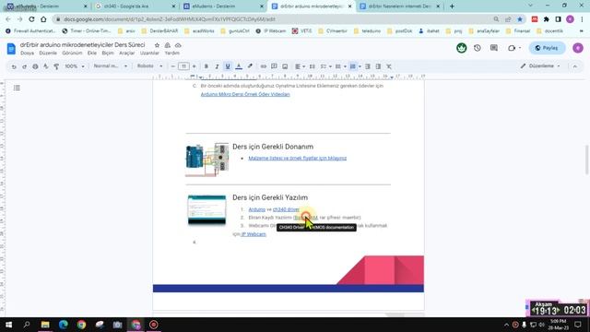
Task: Open the text color picker
Action: pos(239,66)
